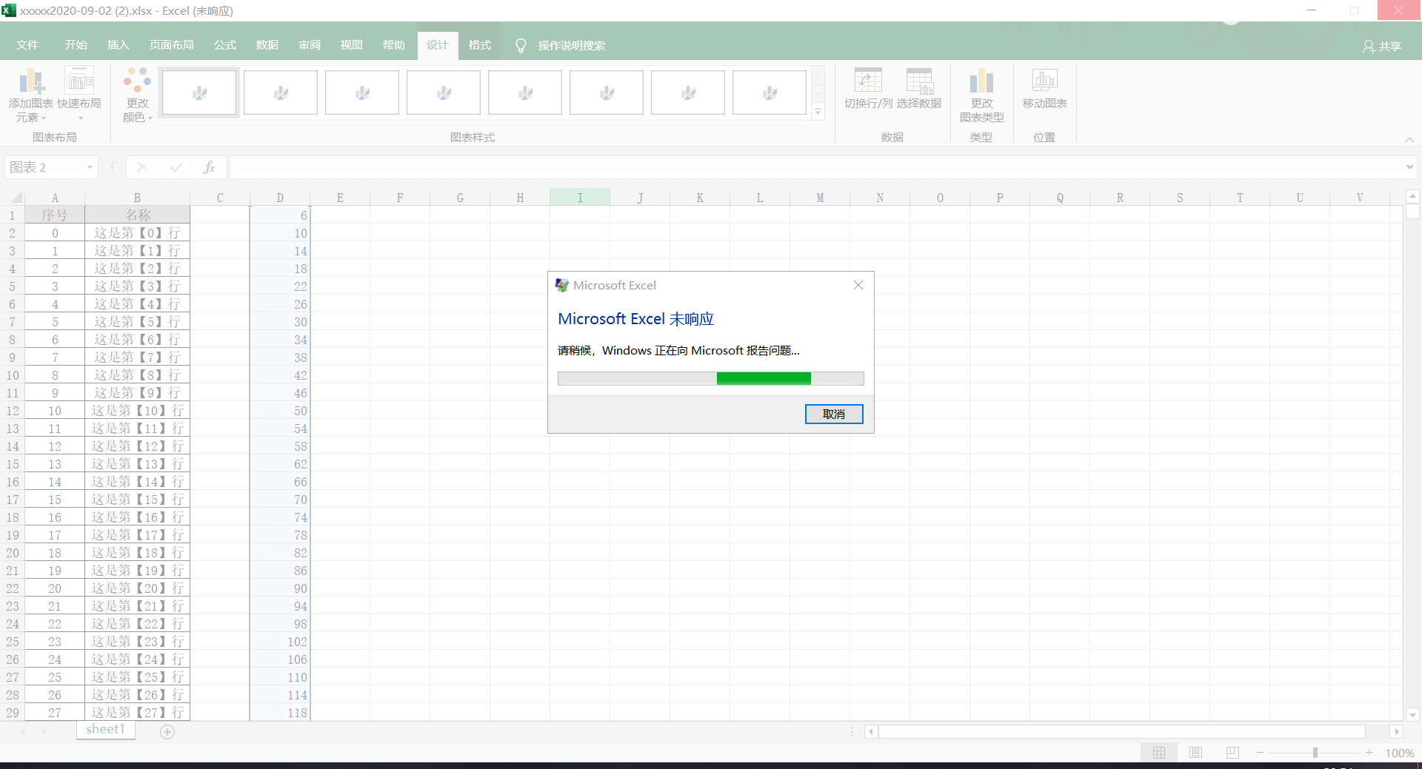Select cell D with value 102
This screenshot has height=769, width=1422.
coord(280,642)
